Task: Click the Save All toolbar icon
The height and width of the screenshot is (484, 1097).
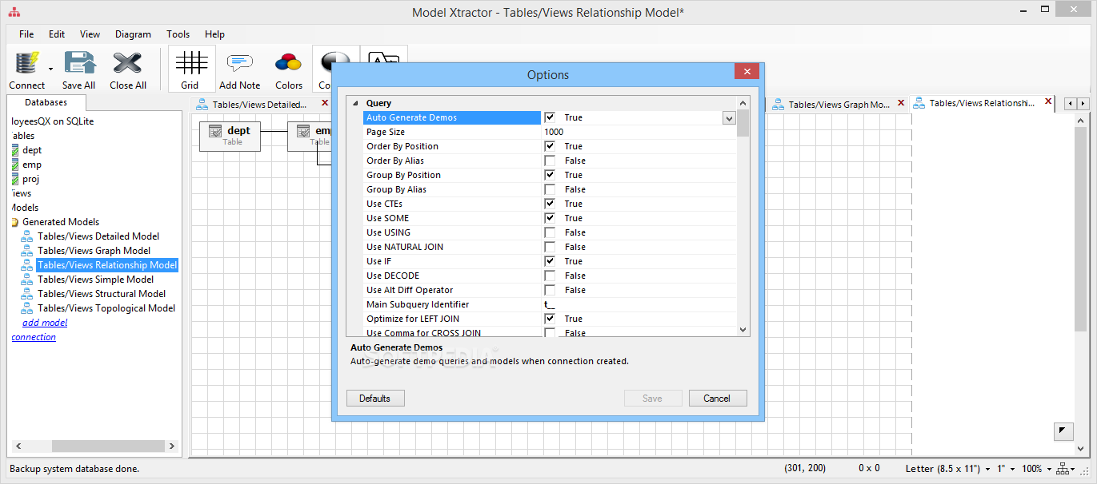Action: coord(78,63)
